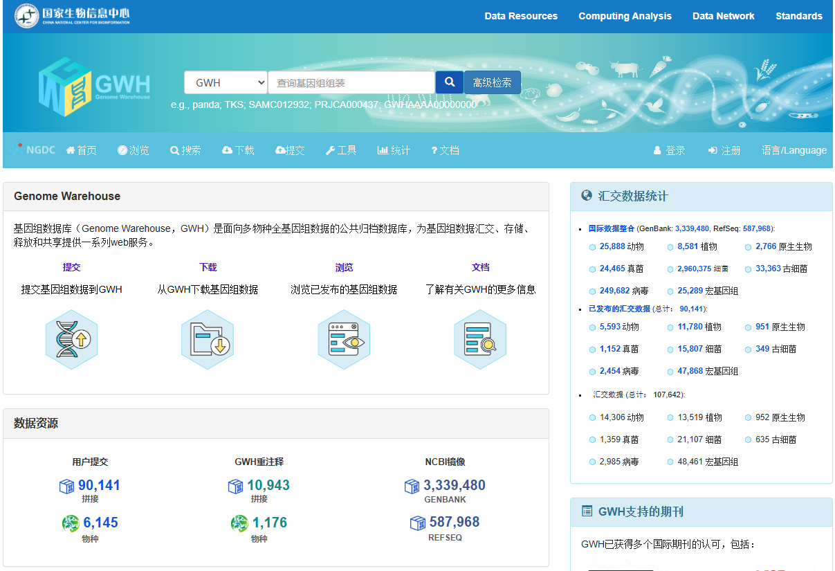835x571 pixels.
Task: Click 2,960,375 细菌 statistic
Action: 703,269
